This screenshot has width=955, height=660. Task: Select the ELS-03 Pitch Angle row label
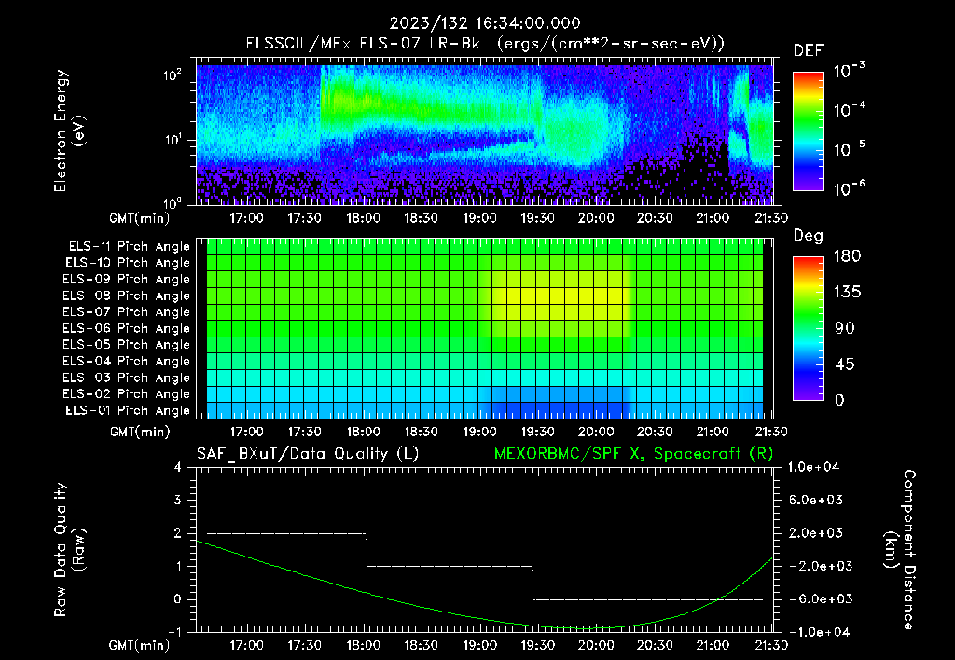[127, 378]
